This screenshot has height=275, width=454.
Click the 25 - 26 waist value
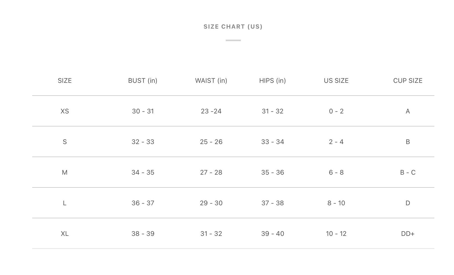tap(211, 142)
